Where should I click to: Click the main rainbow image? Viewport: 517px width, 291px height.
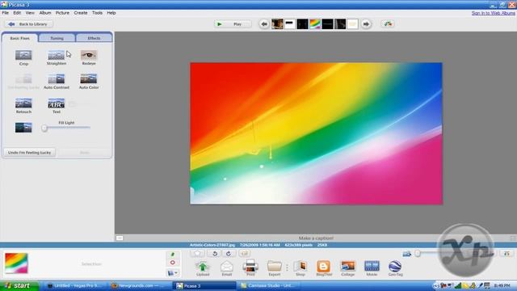coord(316,133)
